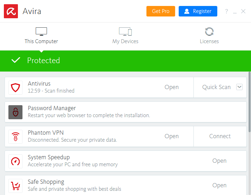Start a Quick Scan

pyautogui.click(x=216, y=87)
